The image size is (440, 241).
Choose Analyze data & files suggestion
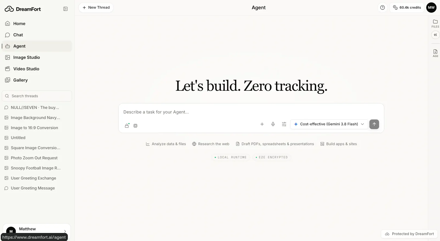[166, 144]
